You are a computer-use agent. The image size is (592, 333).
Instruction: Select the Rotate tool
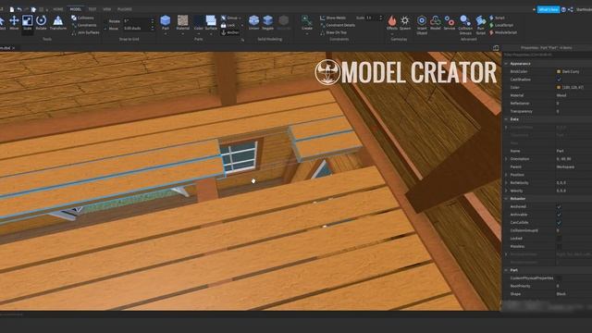click(x=41, y=21)
